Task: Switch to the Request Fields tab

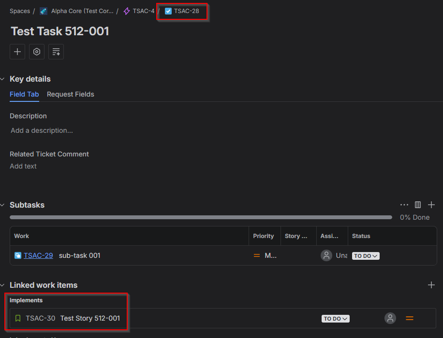Action: [70, 94]
